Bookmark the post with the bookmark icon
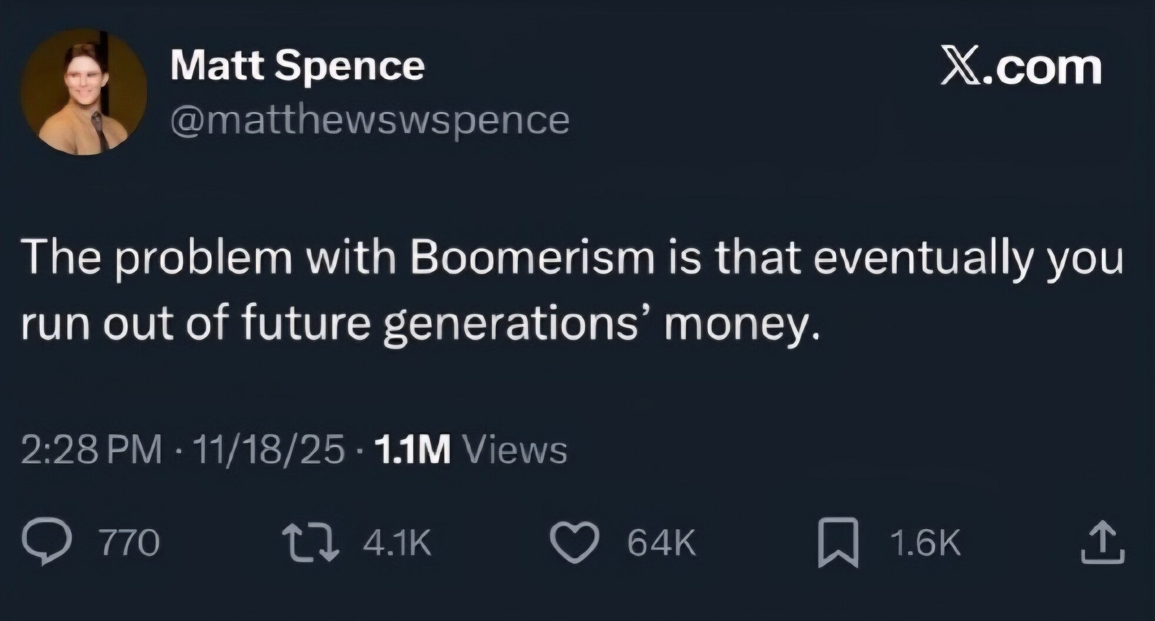 click(x=837, y=542)
